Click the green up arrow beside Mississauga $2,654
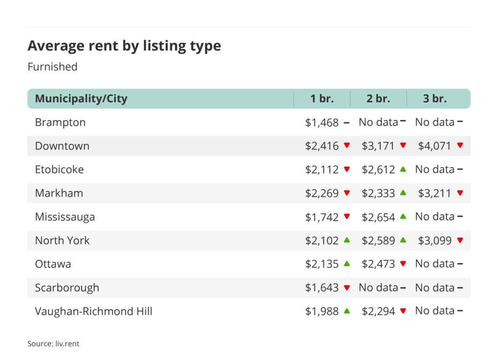This screenshot has width=498, height=360. [x=403, y=217]
